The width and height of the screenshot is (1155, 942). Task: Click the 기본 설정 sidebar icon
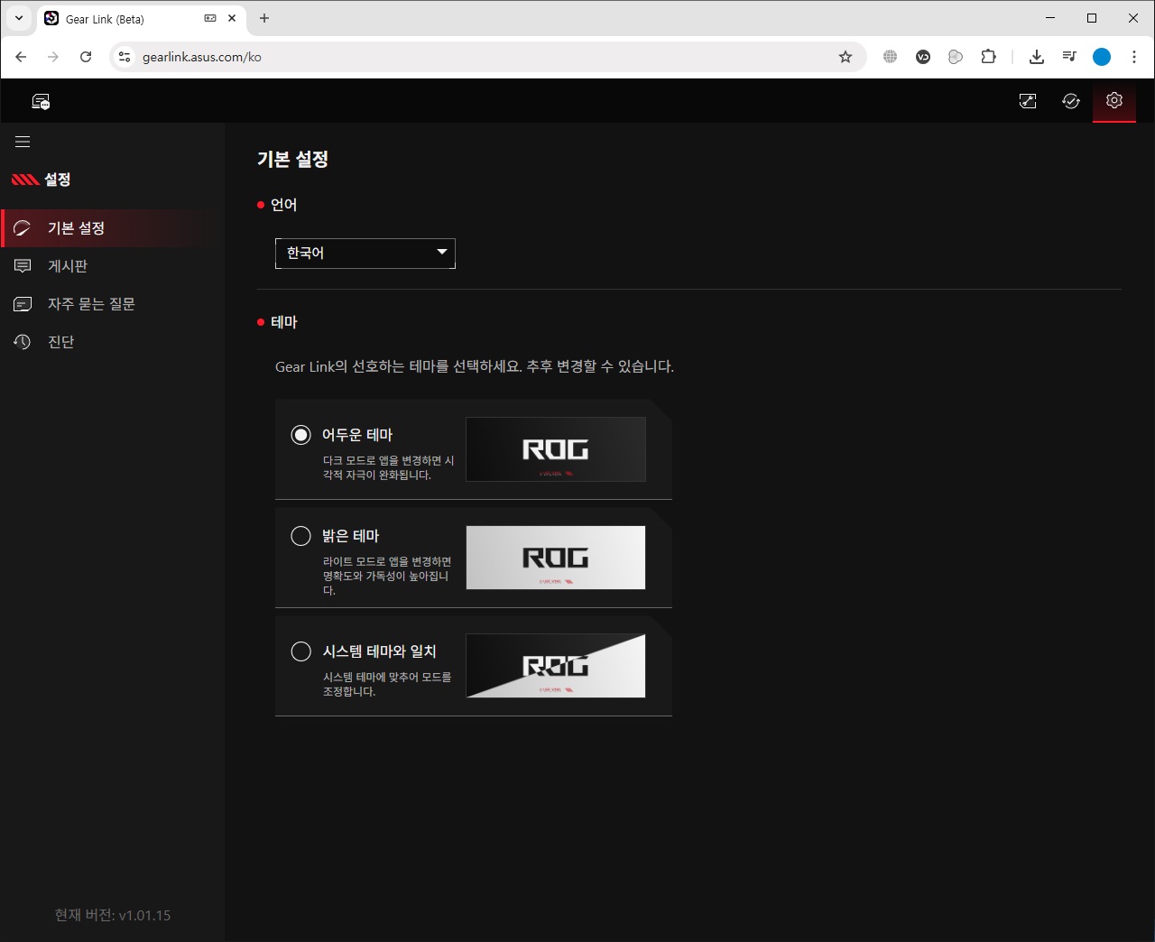pos(23,228)
